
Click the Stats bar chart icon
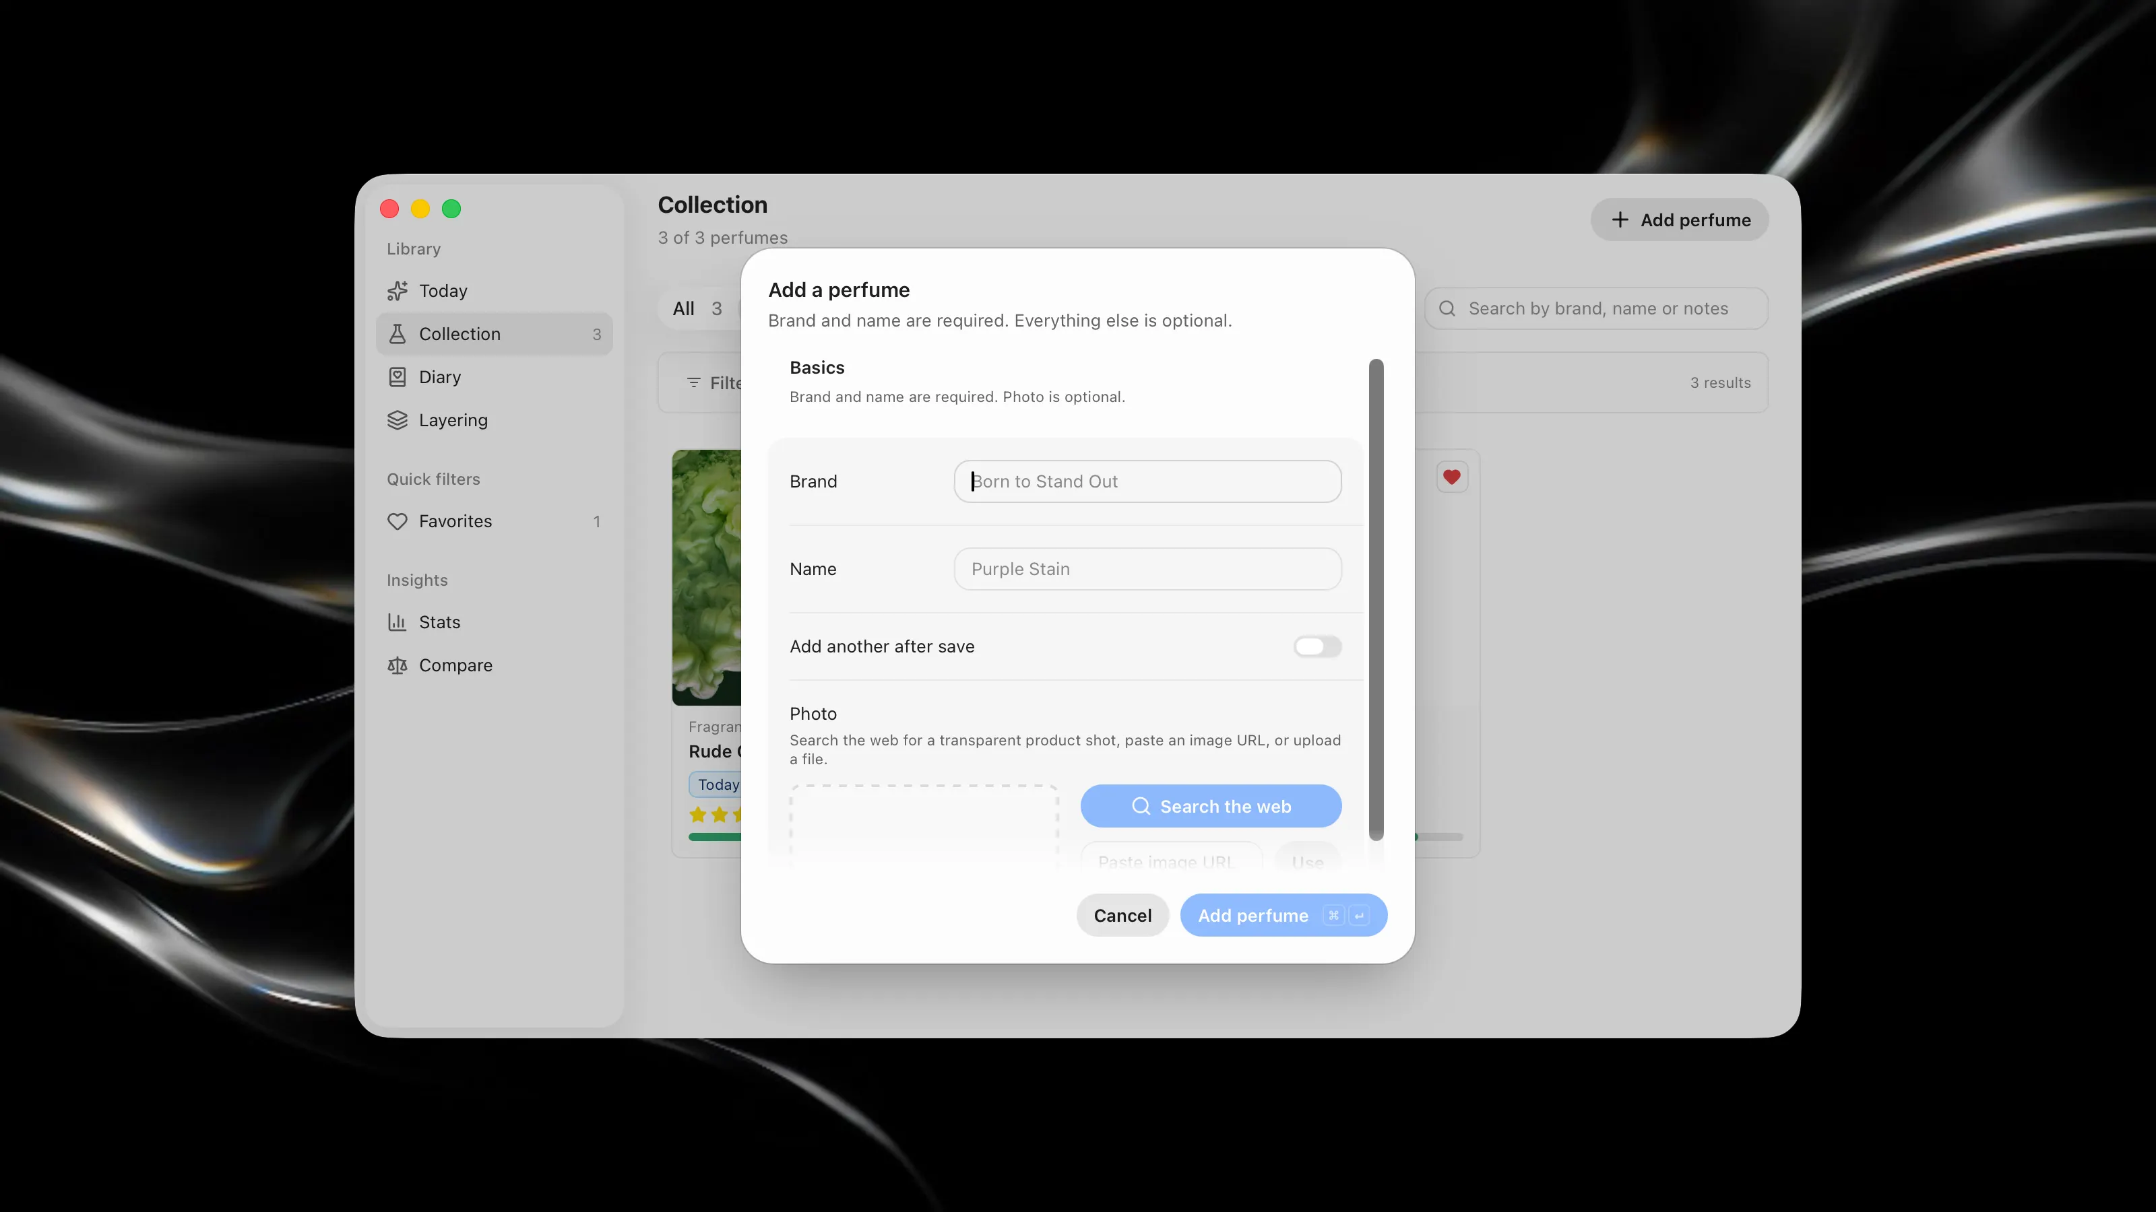tap(398, 622)
